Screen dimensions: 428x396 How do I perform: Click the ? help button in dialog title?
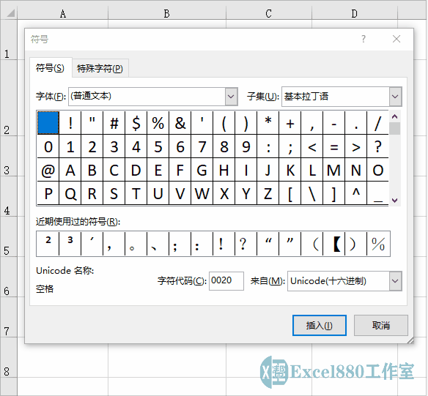(364, 40)
